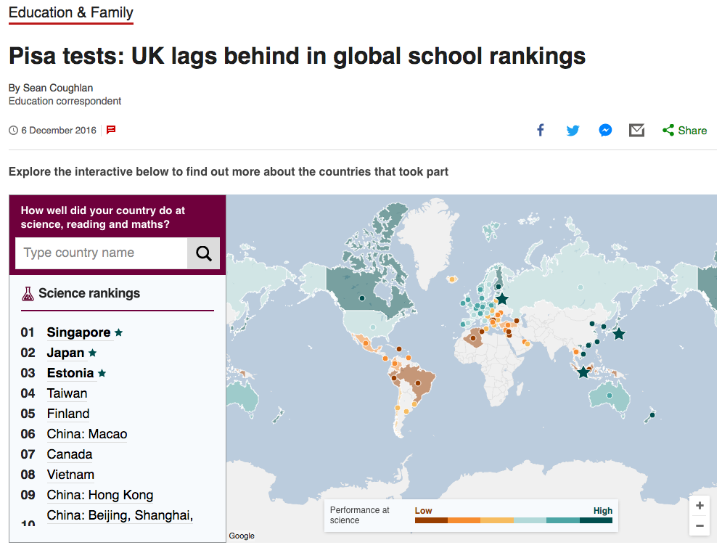The height and width of the screenshot is (545, 722).
Task: Open the green Share menu
Action: coord(684,131)
